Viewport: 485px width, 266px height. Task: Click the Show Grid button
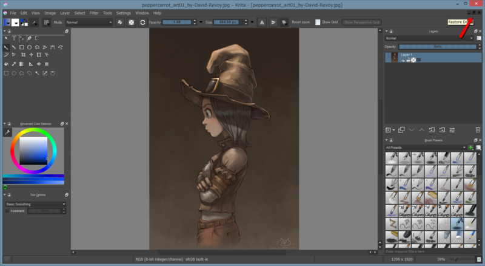pyautogui.click(x=326, y=22)
